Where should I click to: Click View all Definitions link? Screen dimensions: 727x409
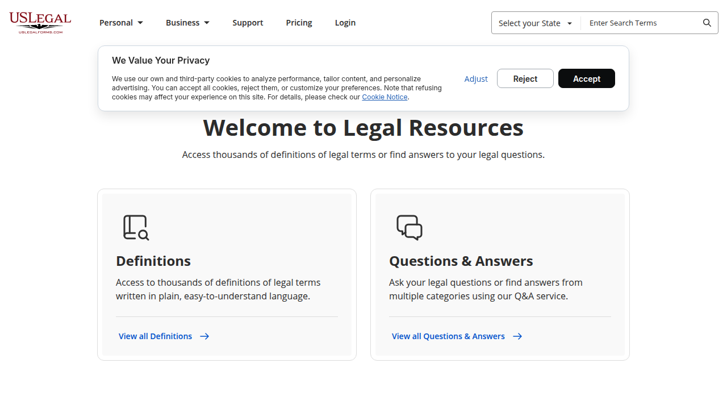155,336
